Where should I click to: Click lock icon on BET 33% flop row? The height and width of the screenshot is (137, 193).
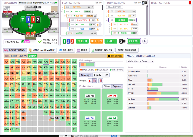pyautogui.click(x=92, y=7)
